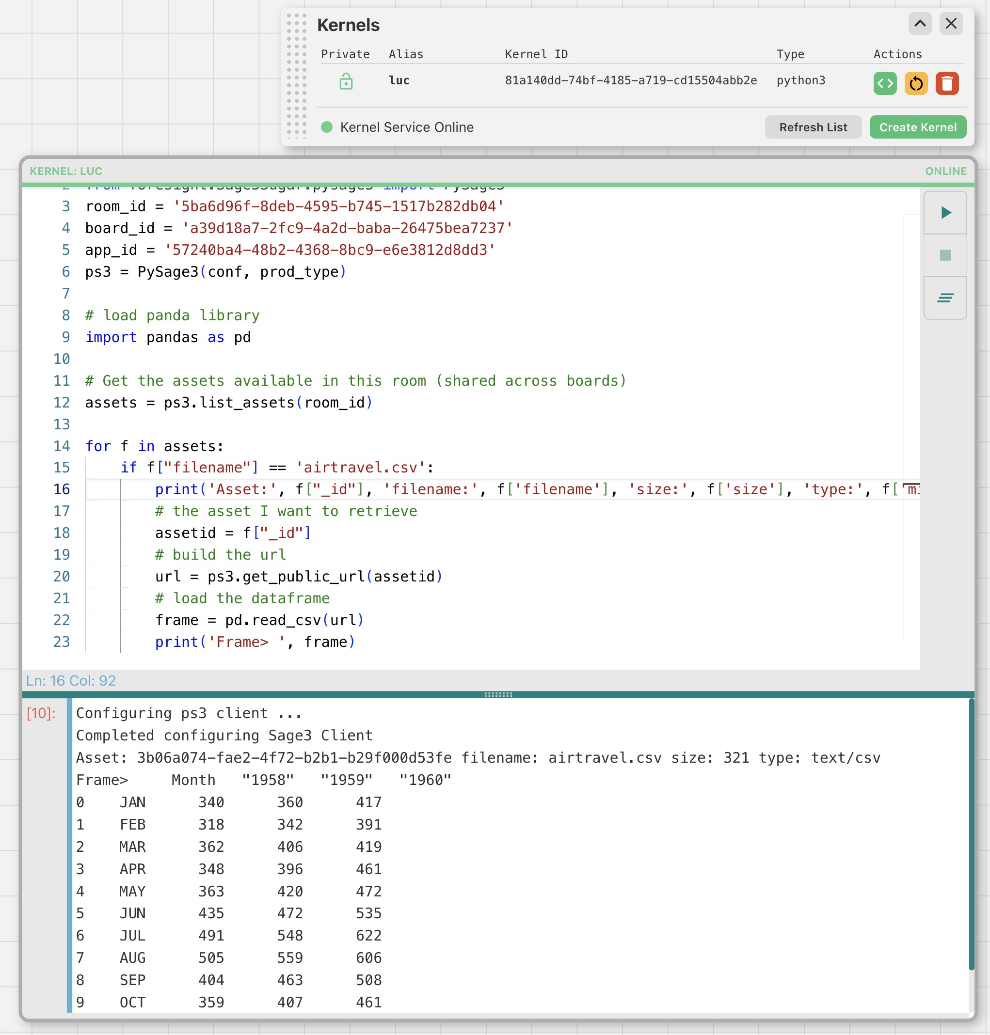Delete the luc kernel
This screenshot has height=1035, width=990.
click(947, 83)
